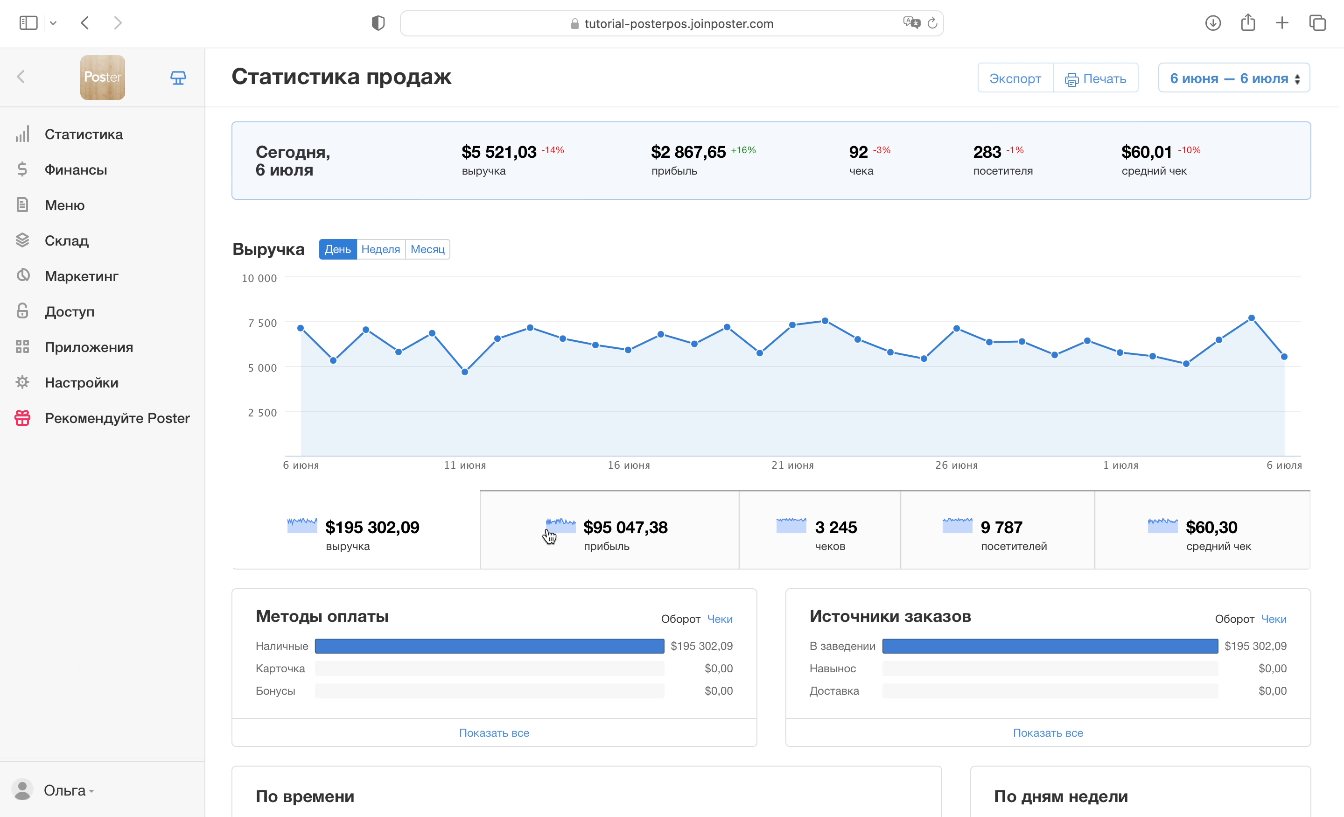Click the Экспорт button
The height and width of the screenshot is (817, 1344).
tap(1015, 78)
